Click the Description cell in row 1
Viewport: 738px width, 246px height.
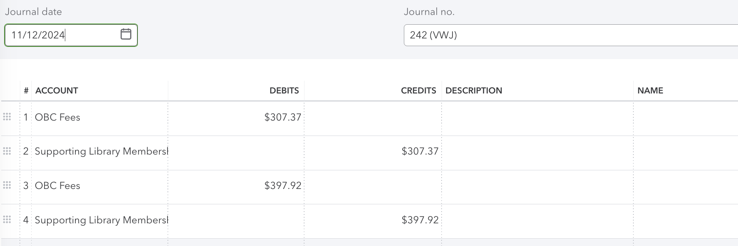537,117
